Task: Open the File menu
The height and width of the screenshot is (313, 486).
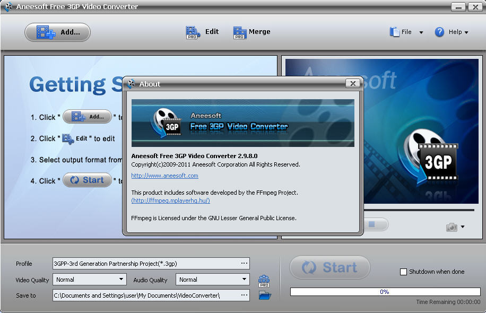Action: (406, 32)
